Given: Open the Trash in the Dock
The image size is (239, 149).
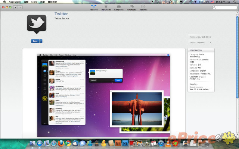Looking at the screenshot, I should (207, 143).
